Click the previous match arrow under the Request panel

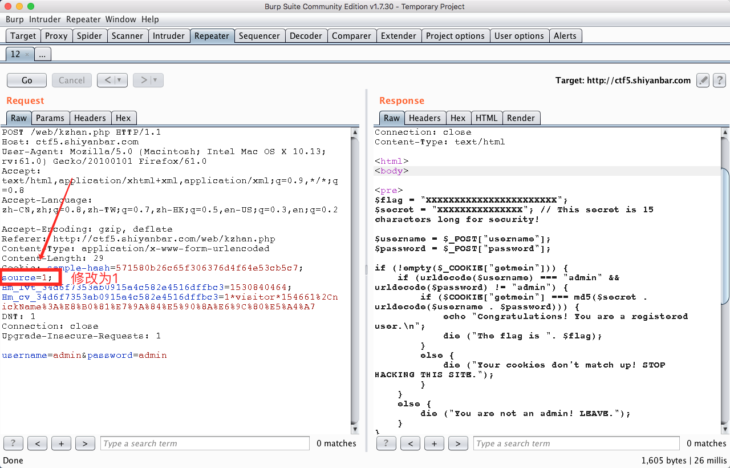point(37,443)
